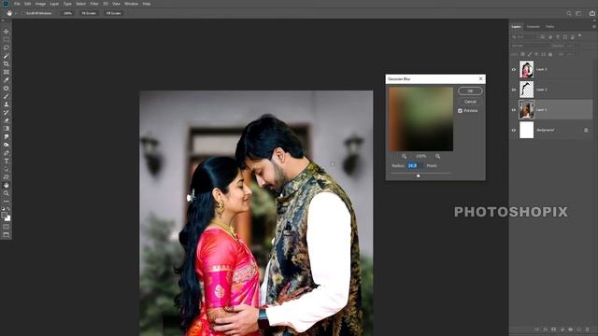Select the Lasso tool
Image resolution: width=598 pixels, height=336 pixels.
click(7, 48)
